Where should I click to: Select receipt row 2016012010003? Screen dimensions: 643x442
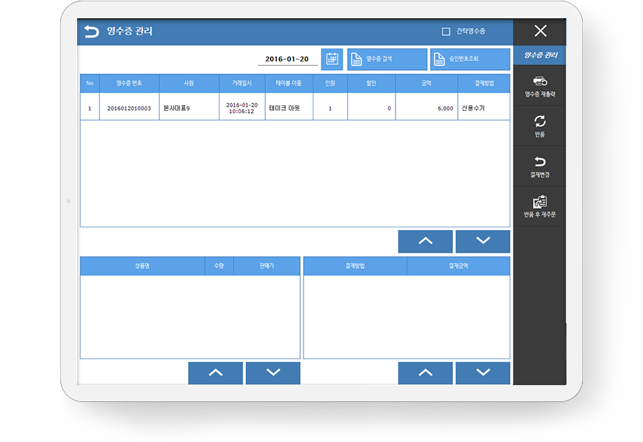(x=129, y=109)
